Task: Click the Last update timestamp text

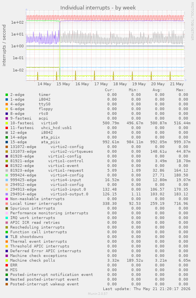Action: [x=147, y=289]
